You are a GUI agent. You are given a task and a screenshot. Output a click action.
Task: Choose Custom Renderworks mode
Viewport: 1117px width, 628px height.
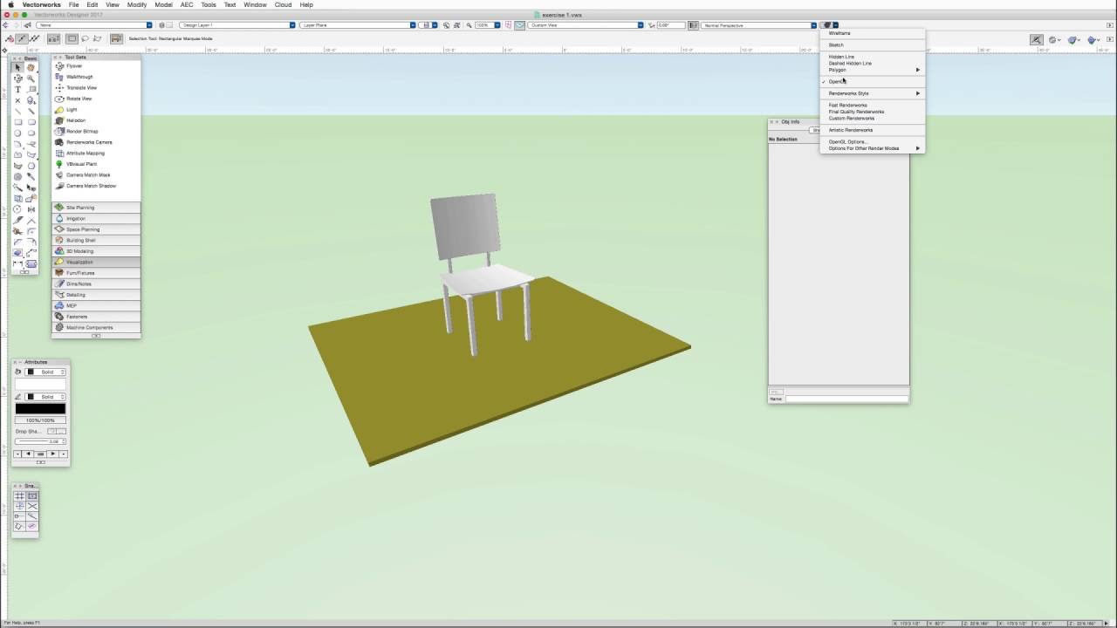click(x=872, y=118)
